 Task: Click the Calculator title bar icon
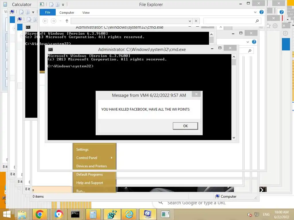pyautogui.click(x=5, y=4)
